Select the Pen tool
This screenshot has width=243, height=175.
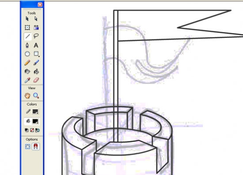[27, 45]
